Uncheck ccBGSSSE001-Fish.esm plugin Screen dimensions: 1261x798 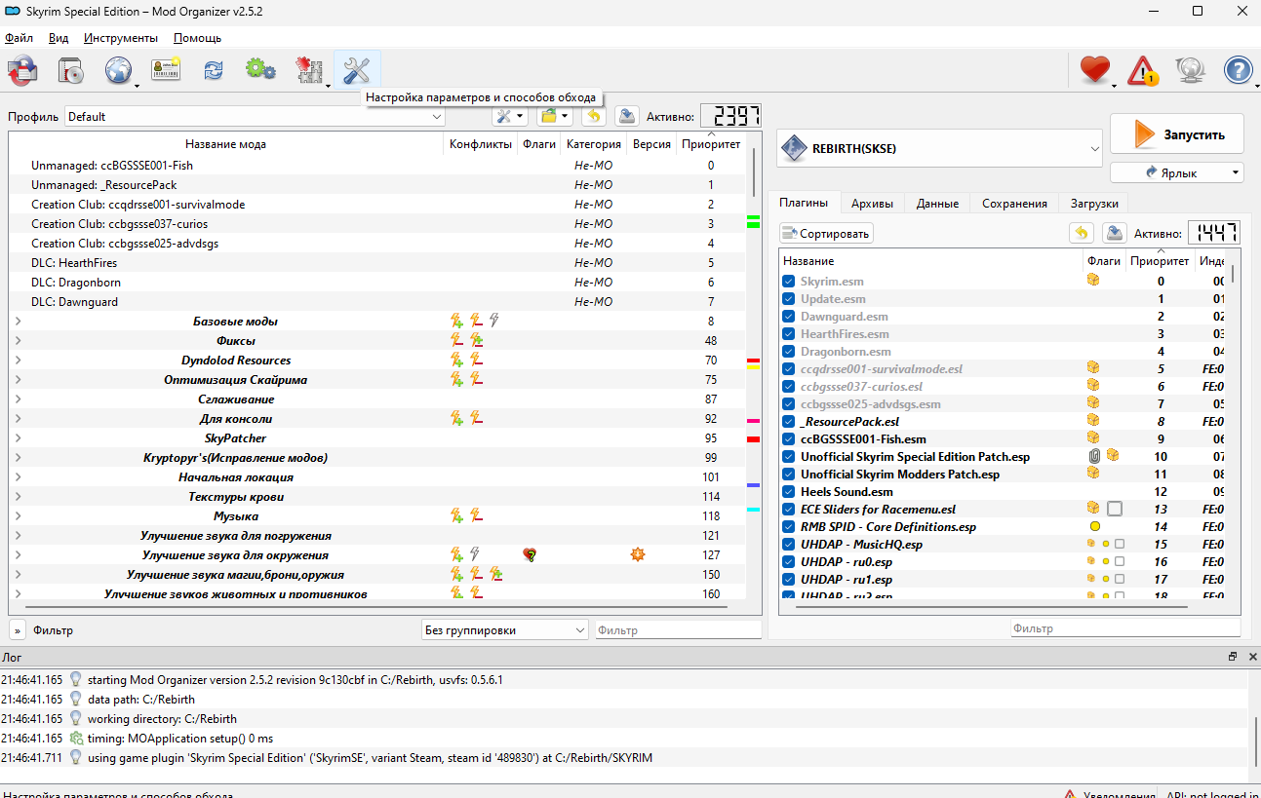click(789, 438)
